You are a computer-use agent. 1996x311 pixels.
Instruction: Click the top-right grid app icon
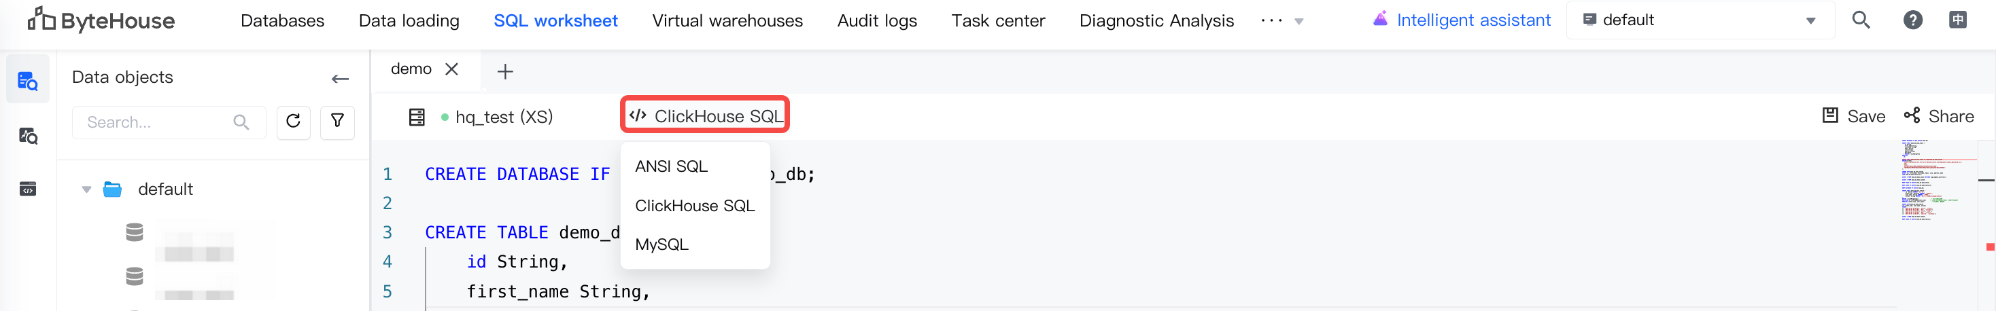(1957, 20)
